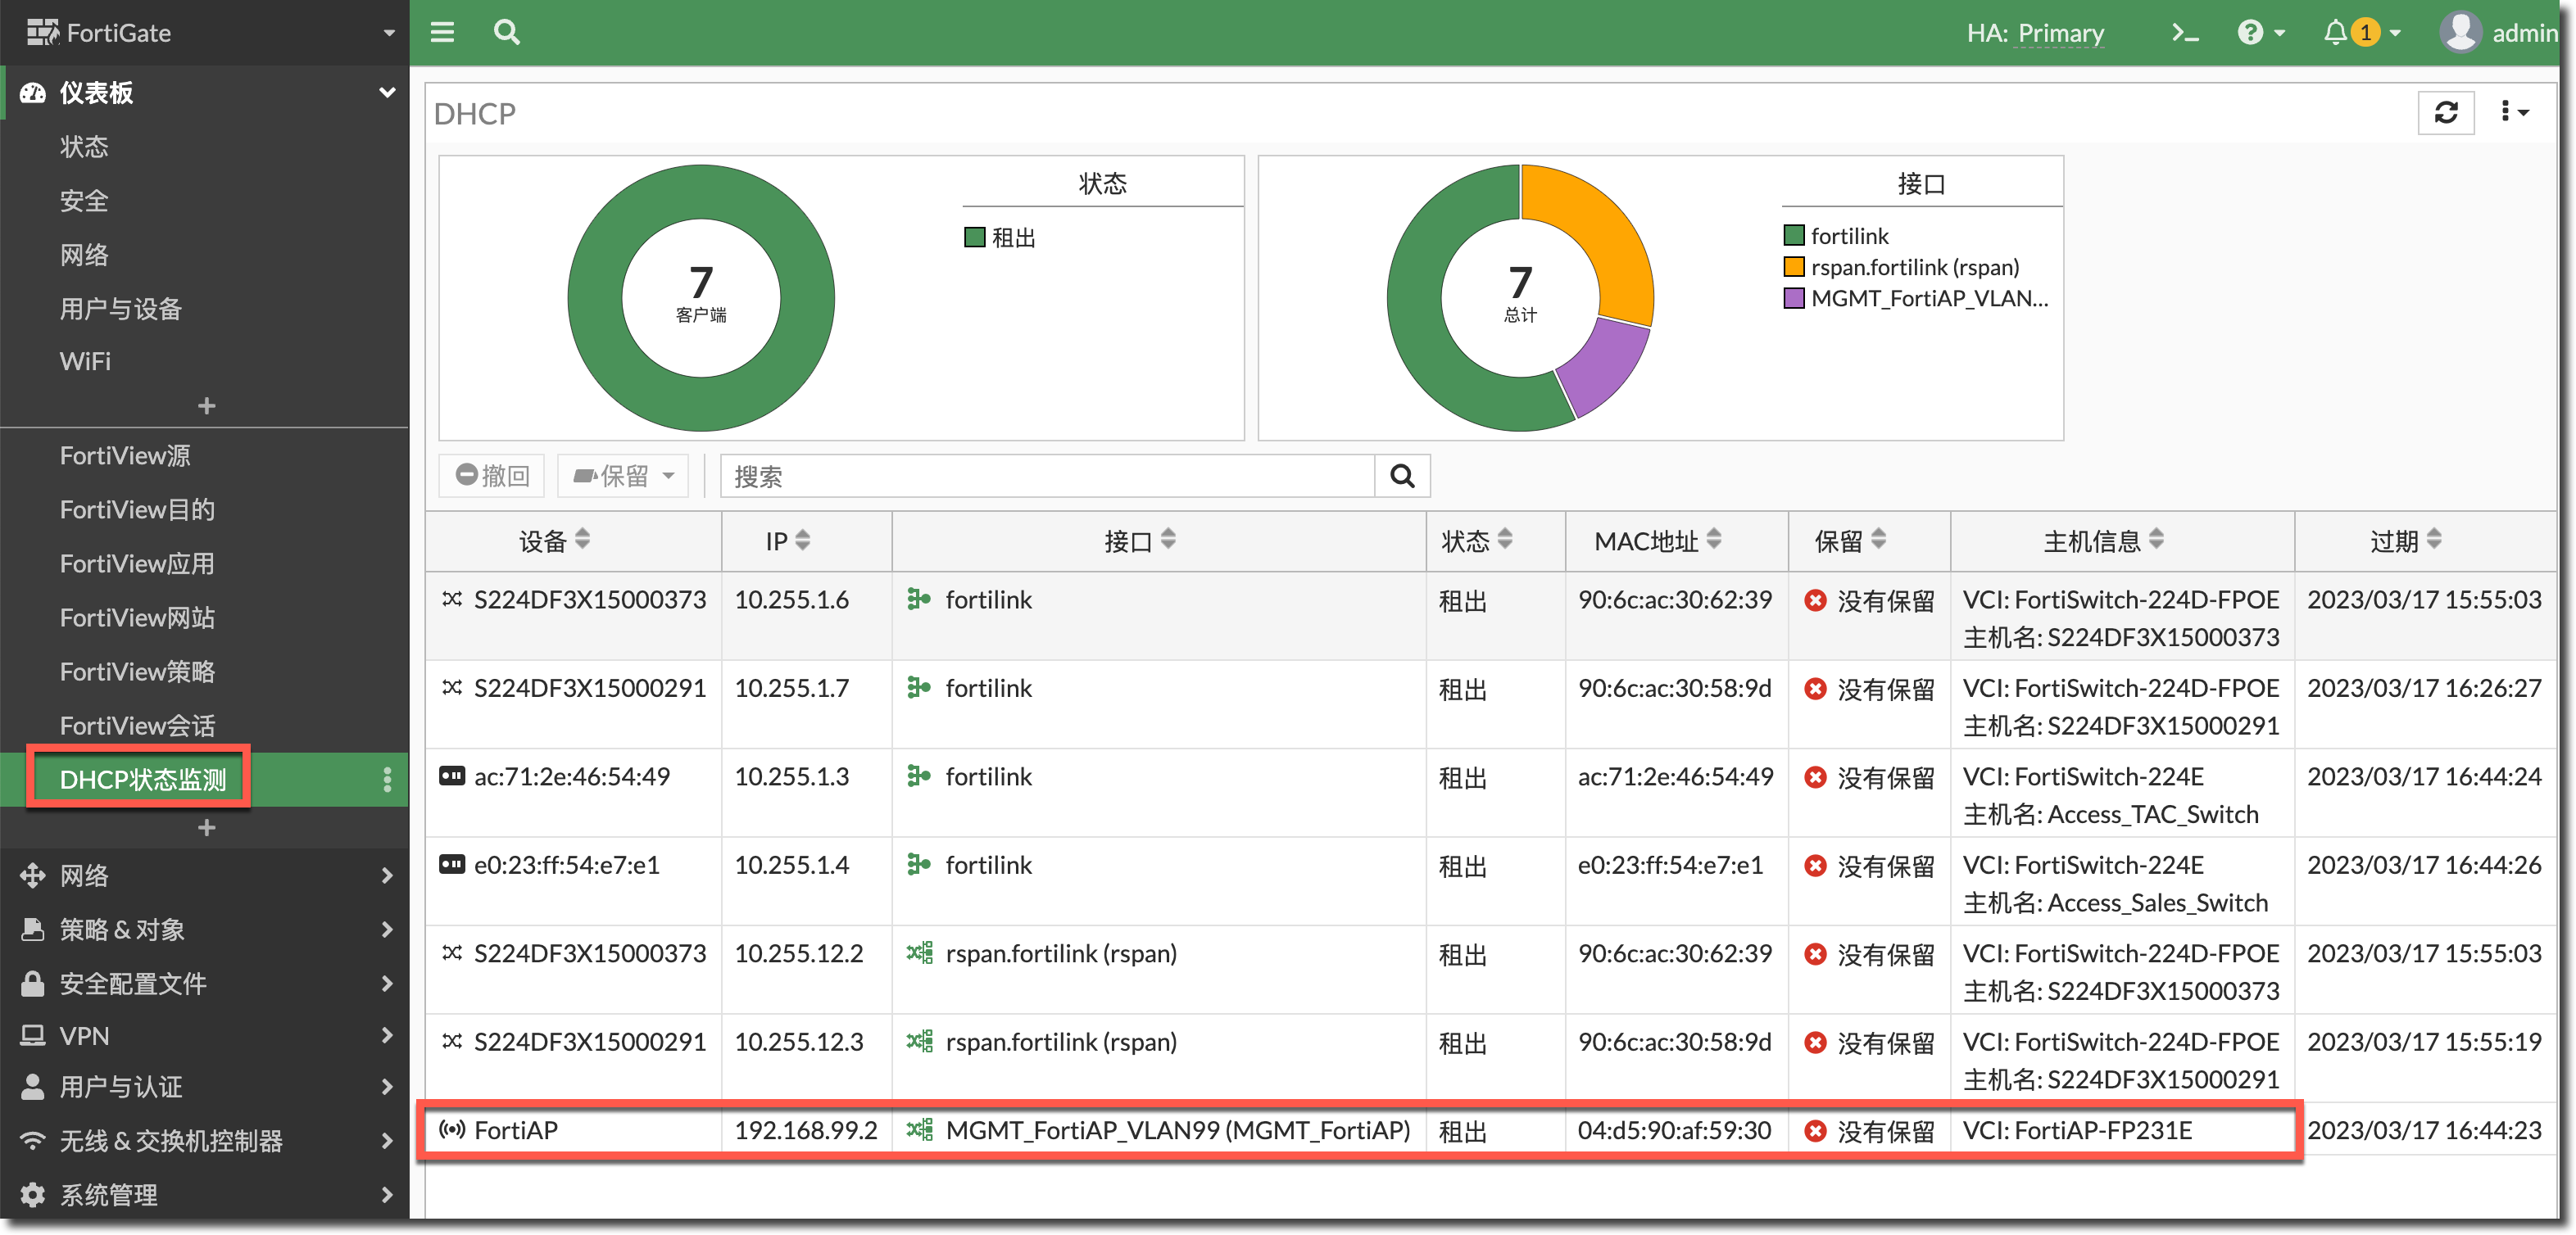
Task: Click the notification bell icon
Action: pos(2335,33)
